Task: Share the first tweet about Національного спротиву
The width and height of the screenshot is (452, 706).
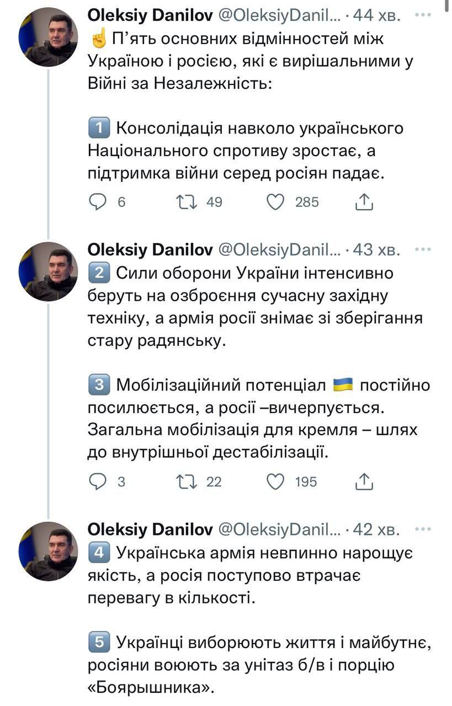Action: pyautogui.click(x=364, y=202)
